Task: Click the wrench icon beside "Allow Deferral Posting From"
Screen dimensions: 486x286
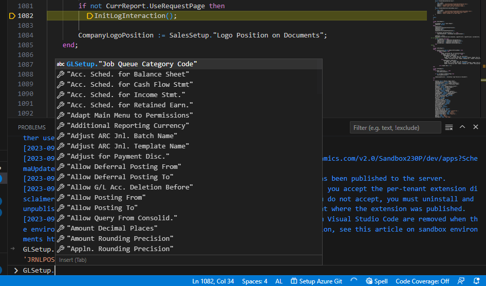Action: pyautogui.click(x=61, y=167)
